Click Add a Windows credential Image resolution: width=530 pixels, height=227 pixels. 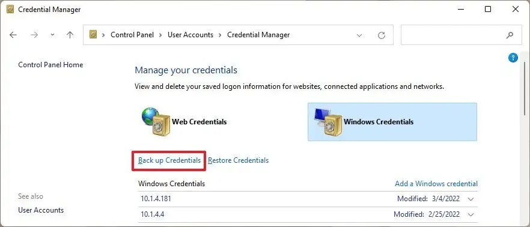(x=436, y=184)
